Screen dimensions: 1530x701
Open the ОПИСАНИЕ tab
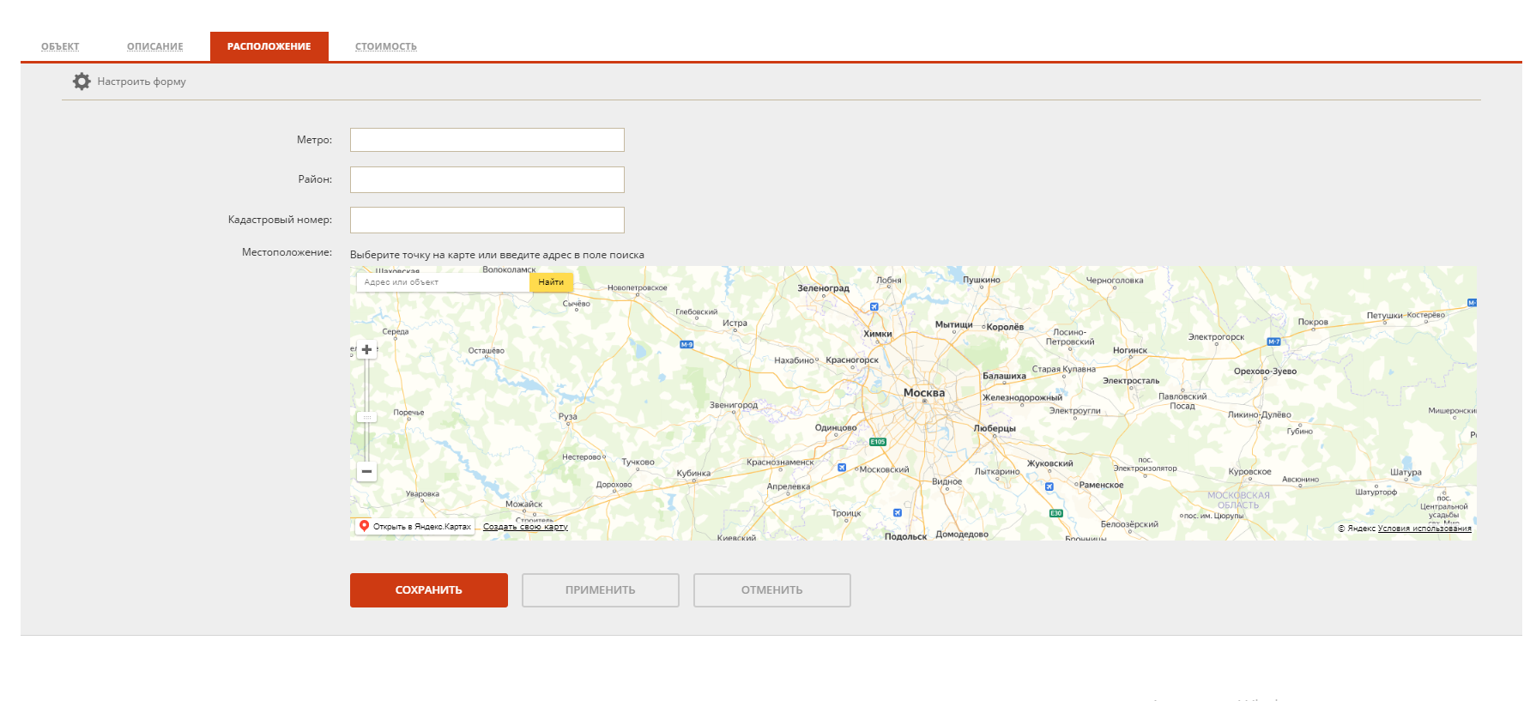tap(154, 46)
